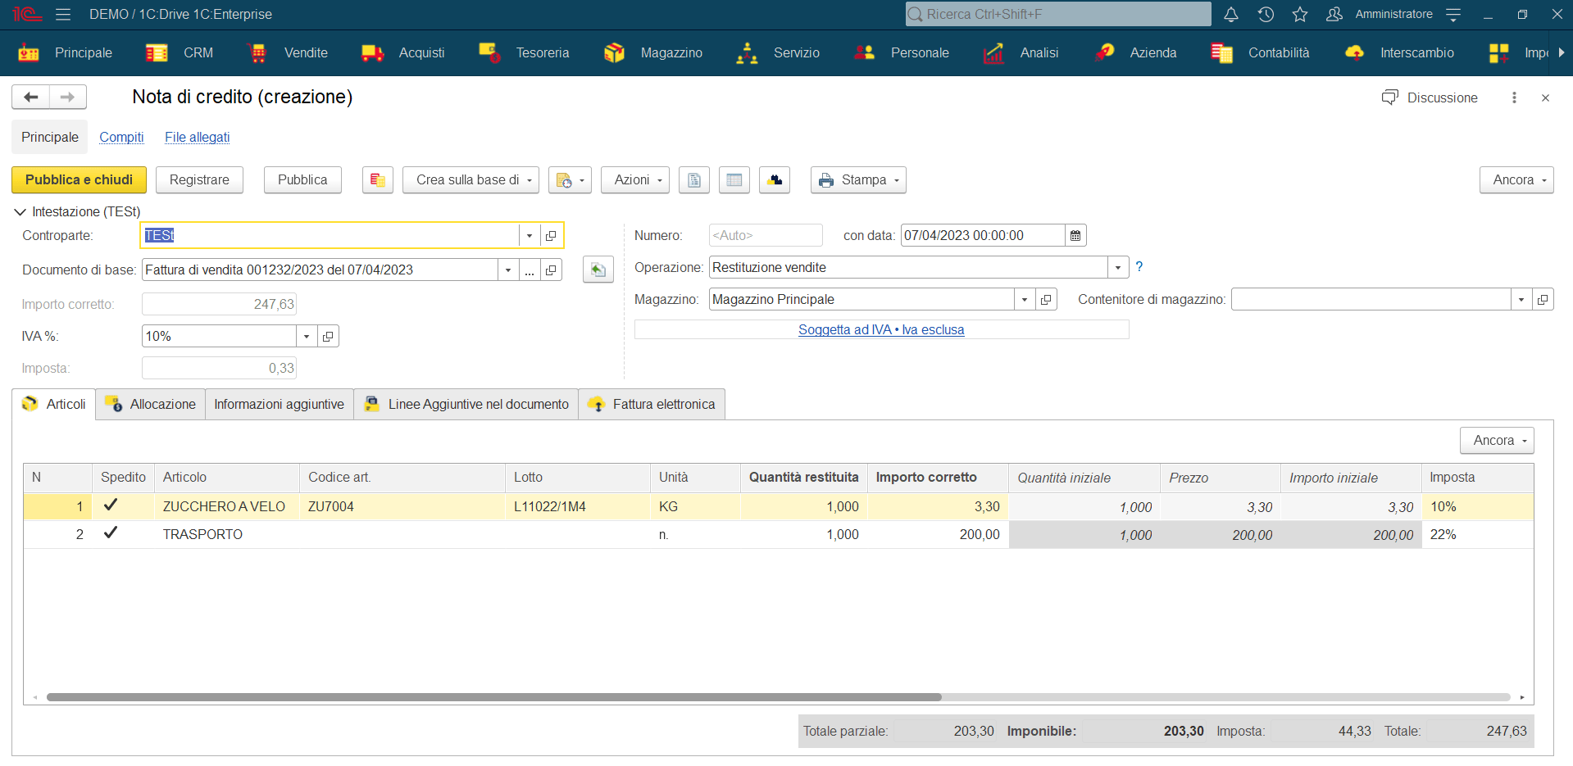
Task: Select the ZU7004 Codice art. cell
Action: pos(402,506)
